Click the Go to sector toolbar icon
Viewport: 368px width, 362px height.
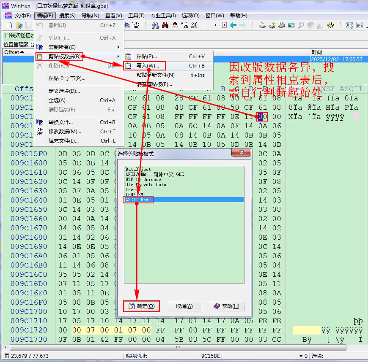click(223, 25)
